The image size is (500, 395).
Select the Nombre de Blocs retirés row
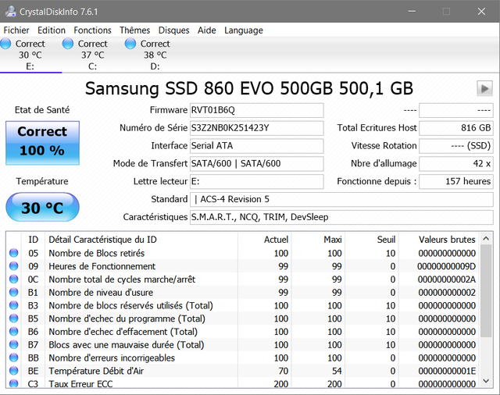[243, 253]
